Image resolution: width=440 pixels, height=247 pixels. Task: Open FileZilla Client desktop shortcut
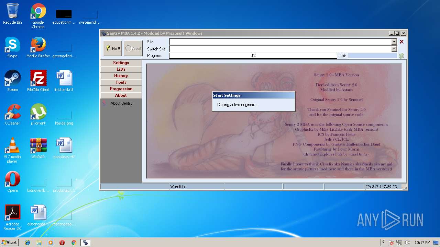click(x=38, y=81)
